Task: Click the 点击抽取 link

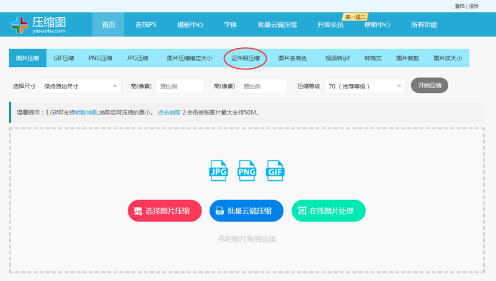Action: pyautogui.click(x=169, y=113)
